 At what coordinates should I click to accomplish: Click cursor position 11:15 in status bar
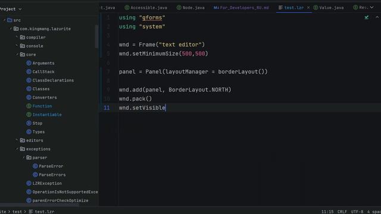[327, 212]
